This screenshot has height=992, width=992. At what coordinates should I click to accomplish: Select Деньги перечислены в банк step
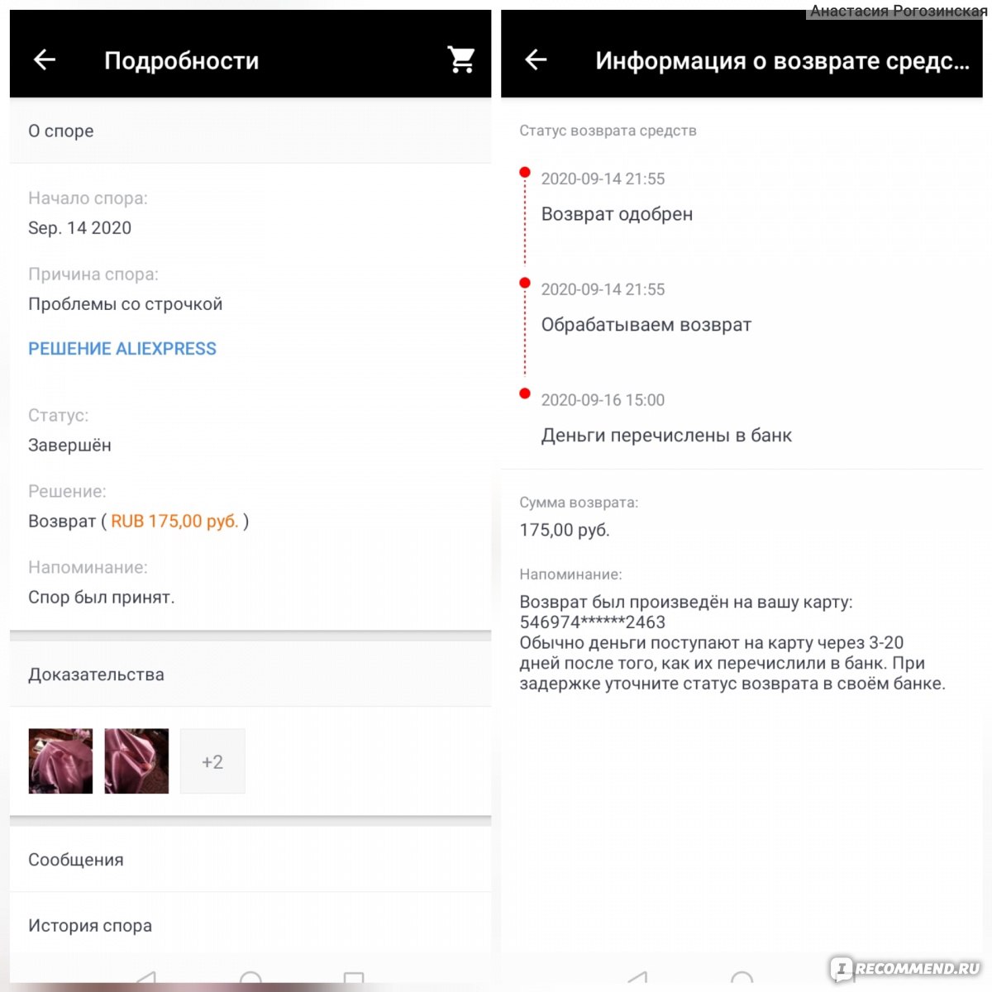coord(666,436)
